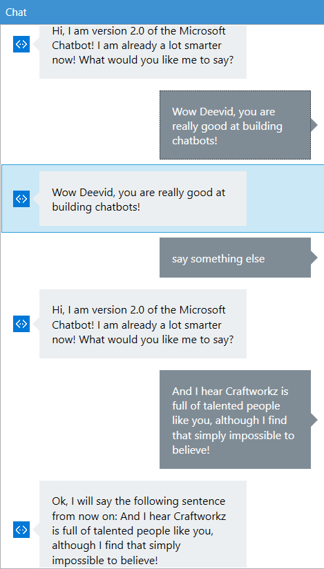
Task: Select the topmost bot greeting bubble
Action: 143,52
